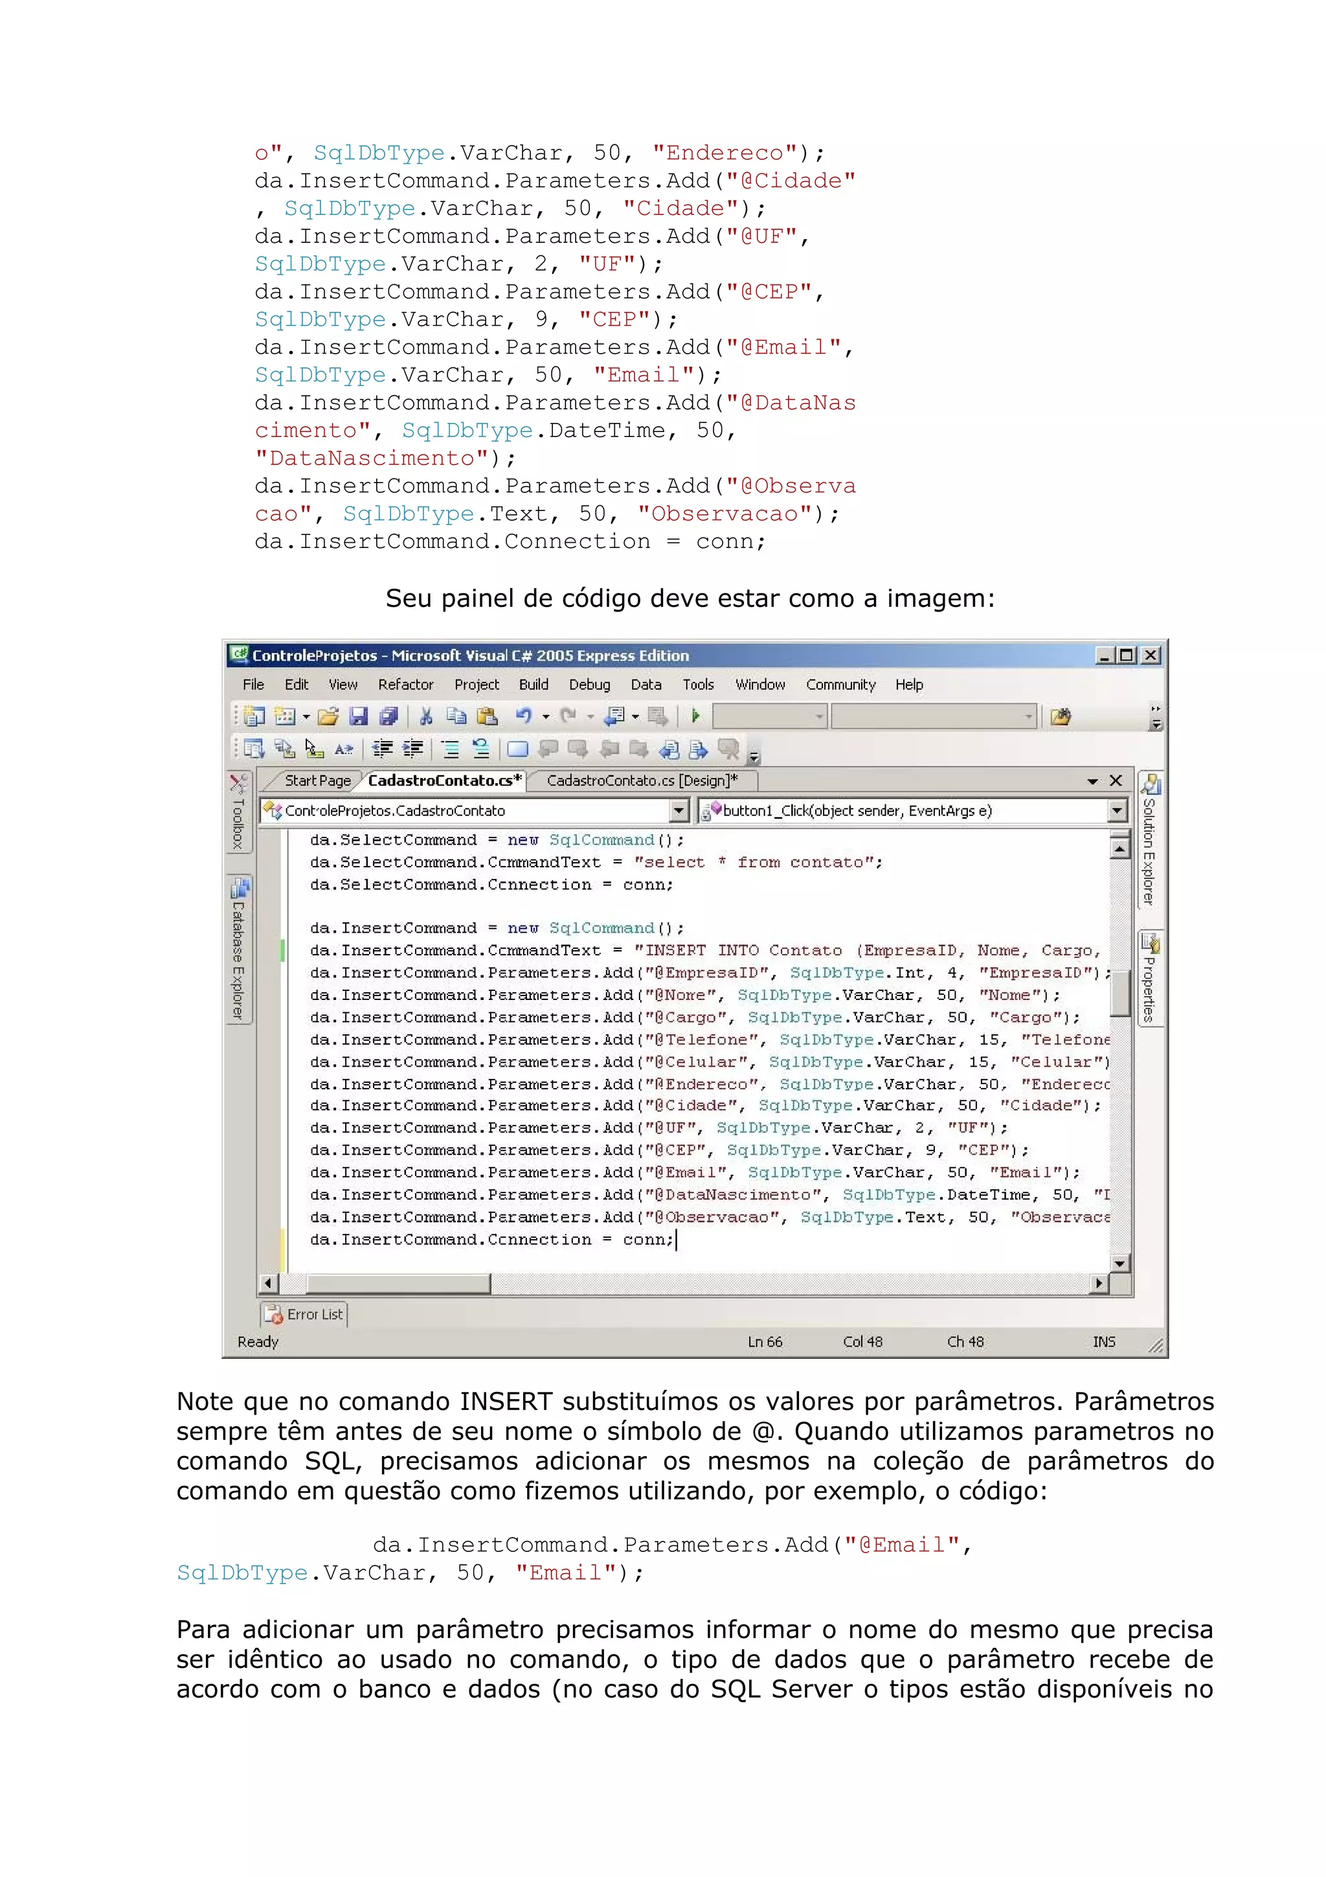The height and width of the screenshot is (1877, 1326).
Task: Click the New Project toolbar icon
Action: click(254, 717)
